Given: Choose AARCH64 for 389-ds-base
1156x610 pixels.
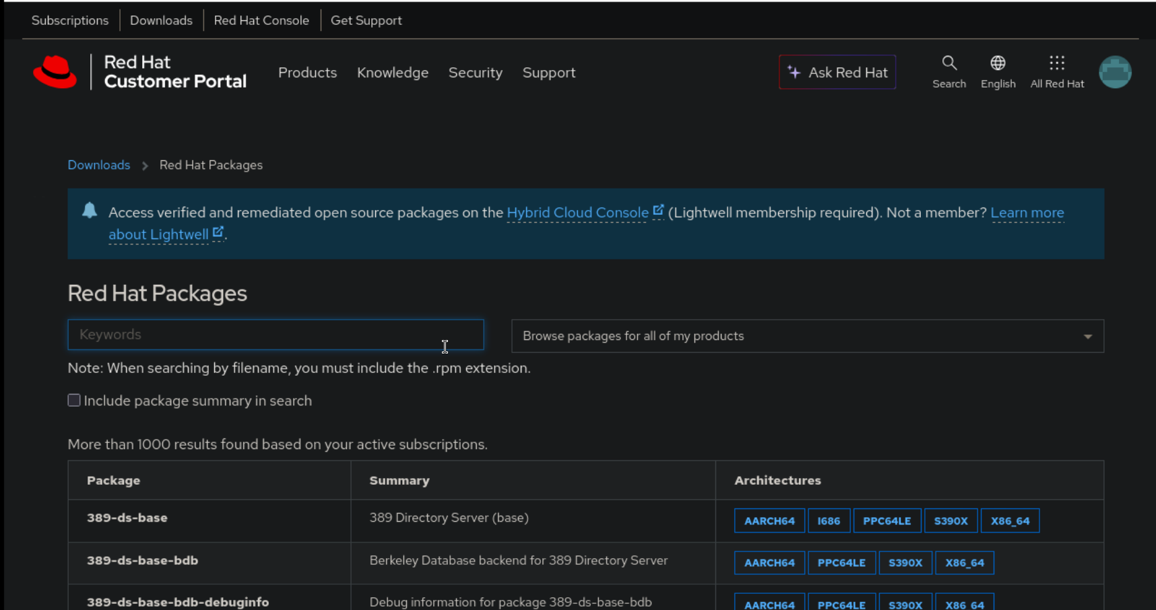Looking at the screenshot, I should point(769,520).
